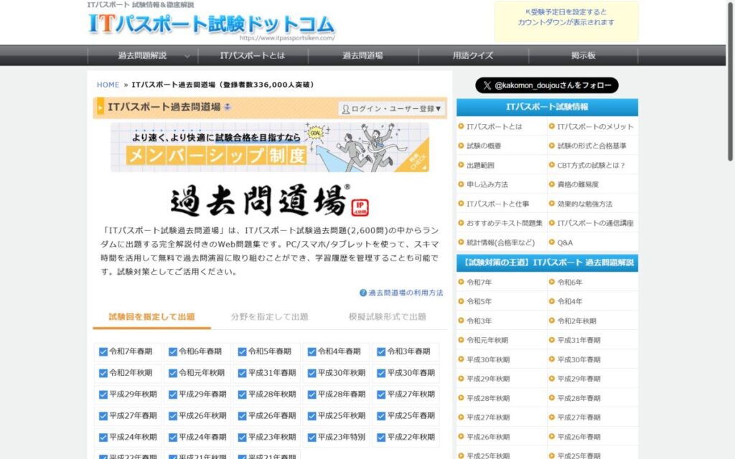The width and height of the screenshot is (735, 459).
Task: Toggle the 平成27年秋期 exam checkbox
Action: (381, 395)
